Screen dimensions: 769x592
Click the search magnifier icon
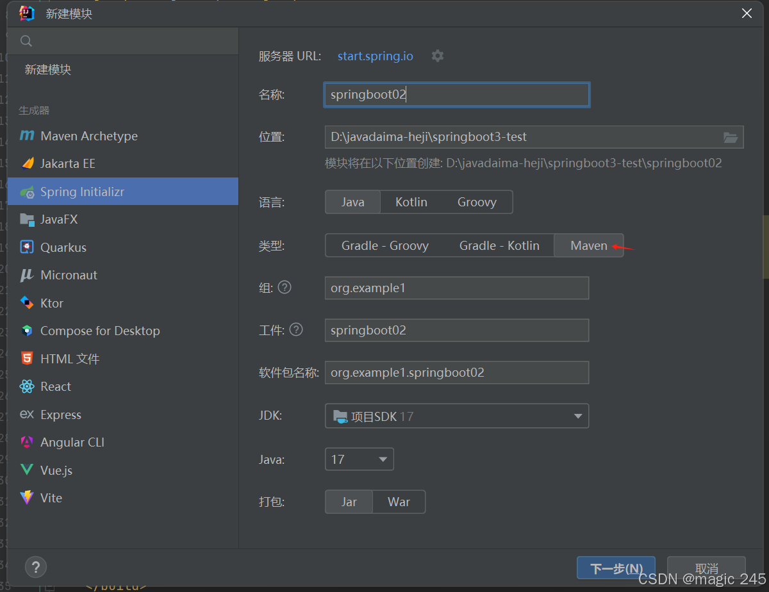point(26,41)
